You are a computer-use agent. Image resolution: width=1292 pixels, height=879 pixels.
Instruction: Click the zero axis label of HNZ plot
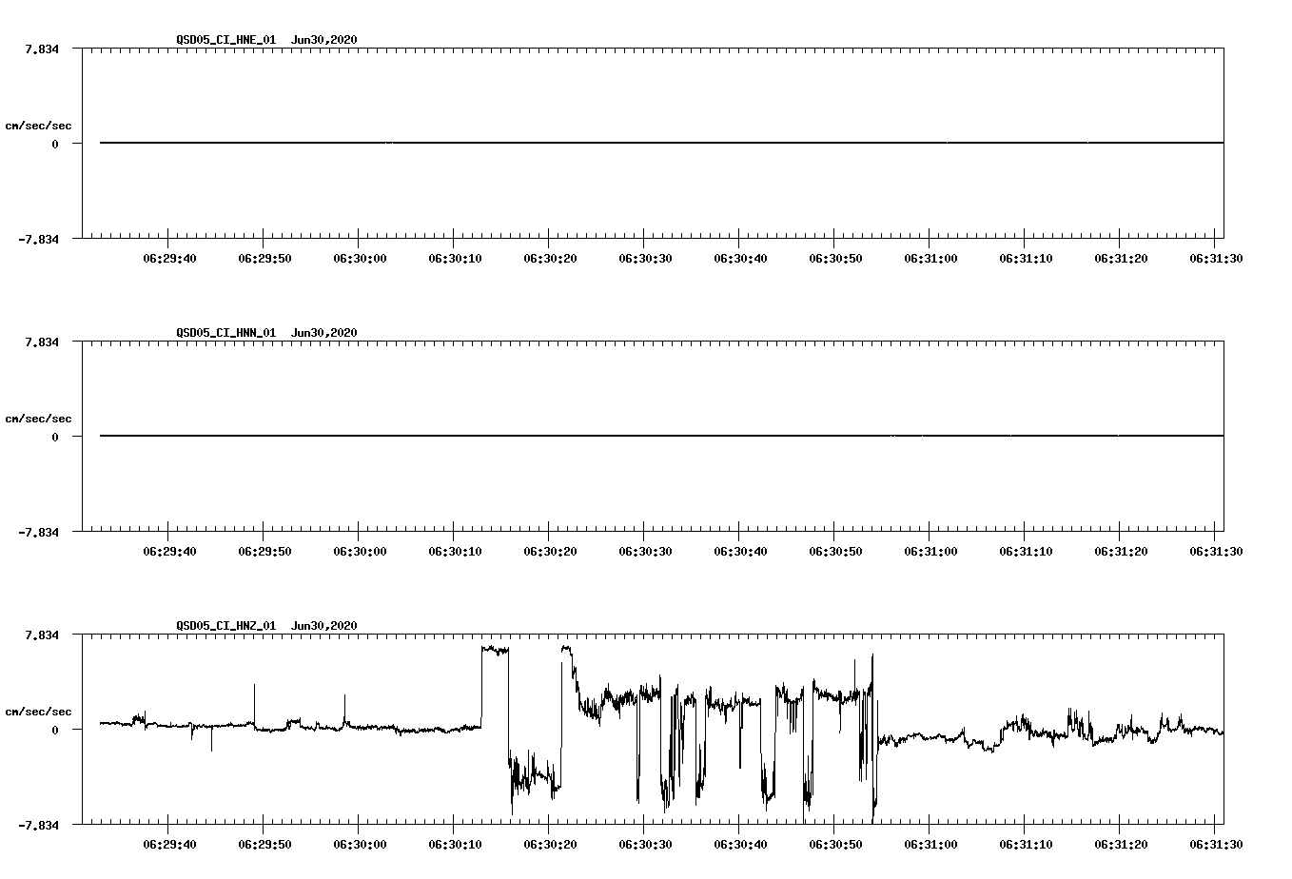click(x=55, y=730)
